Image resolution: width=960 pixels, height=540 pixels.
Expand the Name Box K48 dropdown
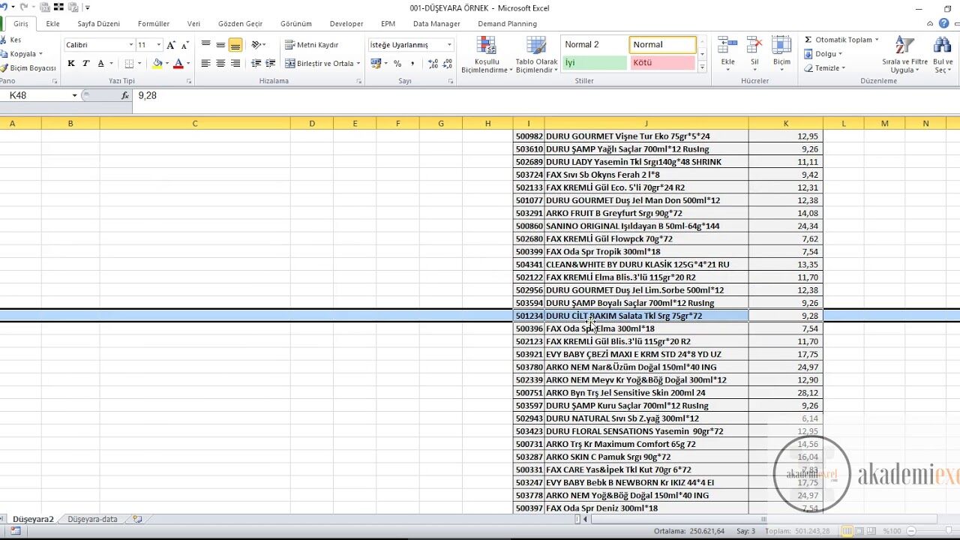pyautogui.click(x=74, y=95)
